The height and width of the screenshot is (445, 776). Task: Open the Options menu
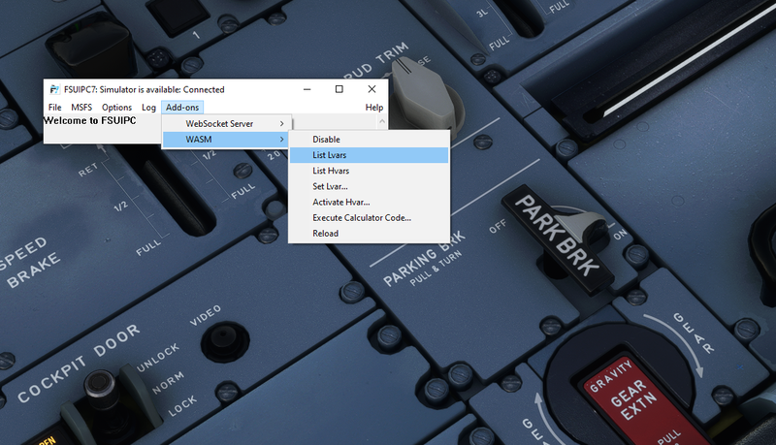116,108
